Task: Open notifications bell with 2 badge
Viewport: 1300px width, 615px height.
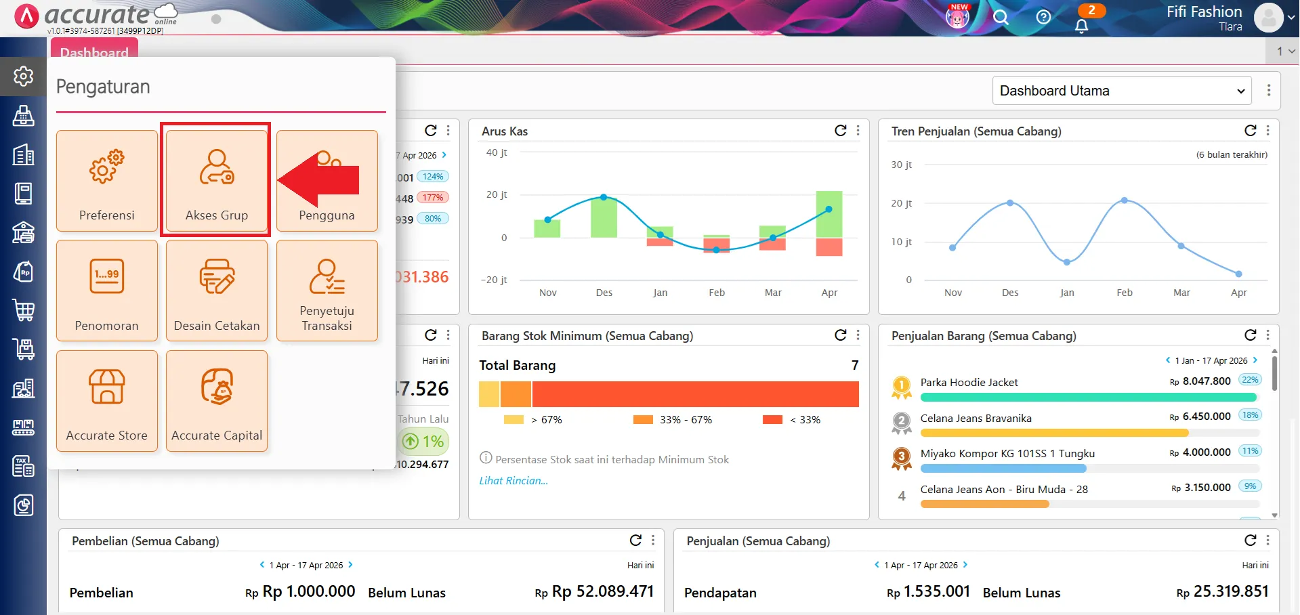Action: pos(1083,24)
